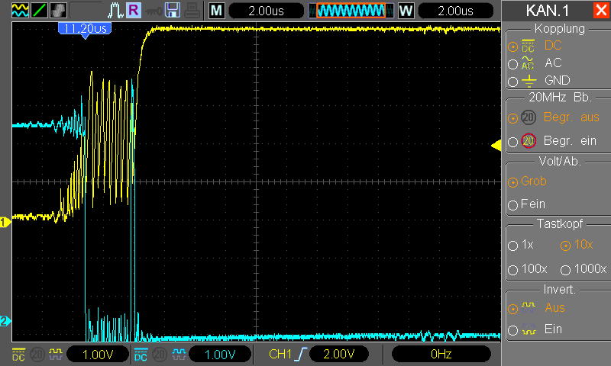Click the yellow CH1 DC coupling status icon

coord(18,355)
